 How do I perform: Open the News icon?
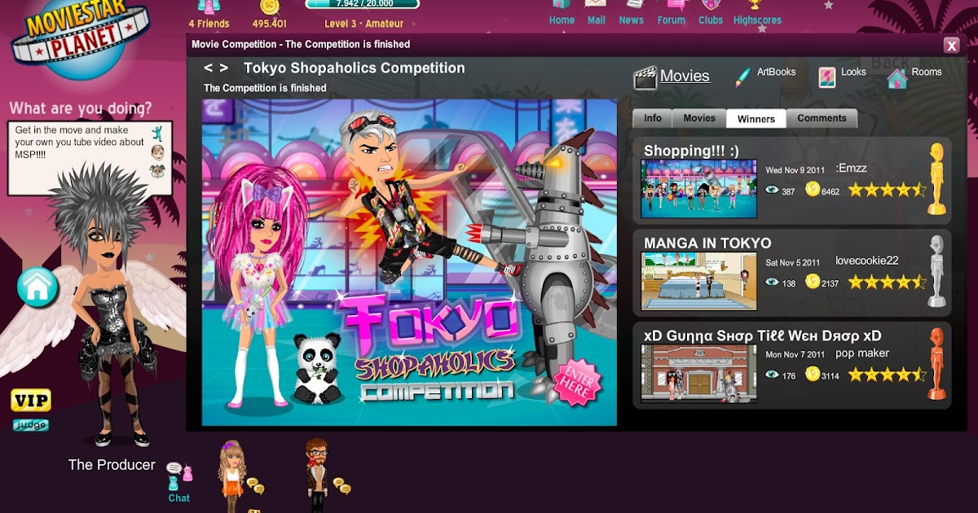(x=632, y=5)
